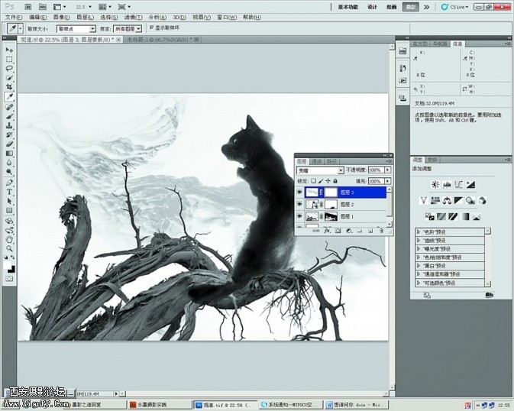Toggle lock all padlock icon
Image resolution: width=514 pixels, height=411 pixels.
pyautogui.click(x=335, y=181)
